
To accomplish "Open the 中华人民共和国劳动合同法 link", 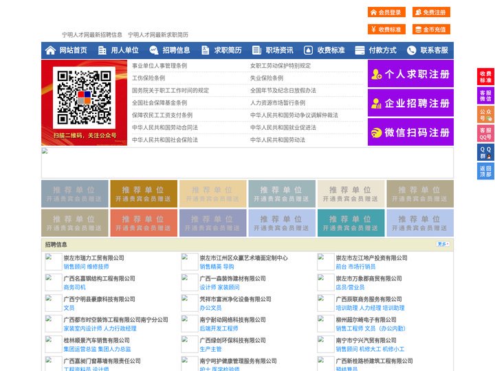I will pyautogui.click(x=165, y=127).
